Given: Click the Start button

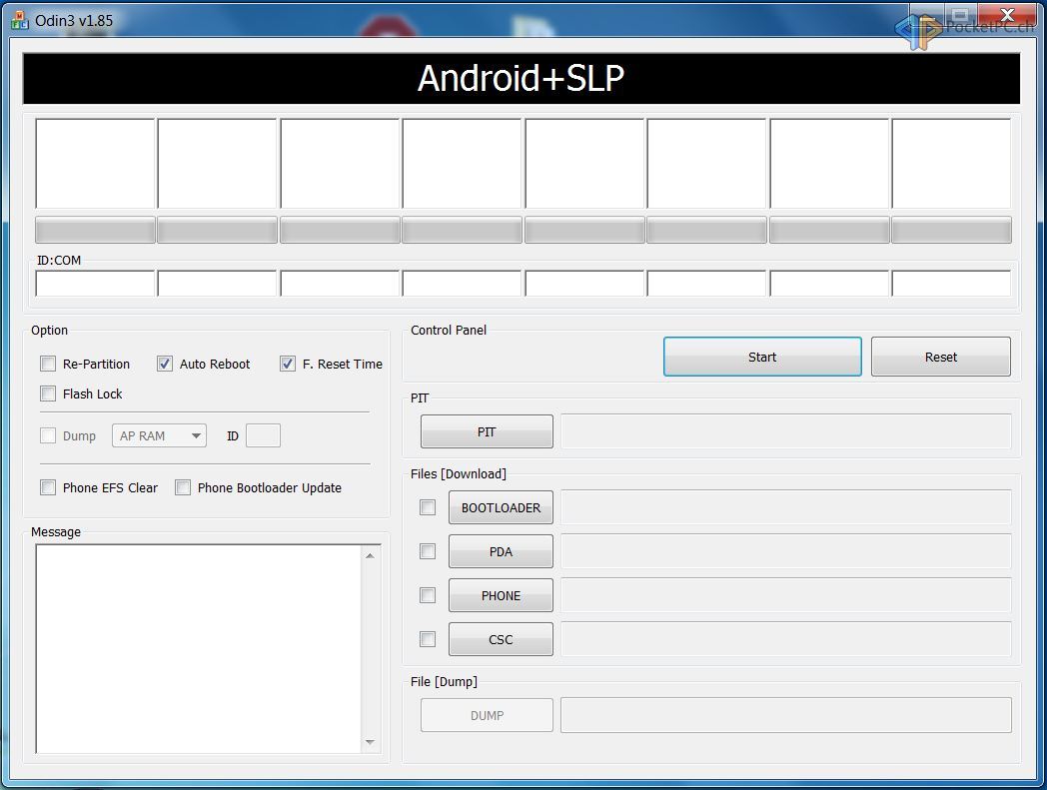Looking at the screenshot, I should (762, 357).
